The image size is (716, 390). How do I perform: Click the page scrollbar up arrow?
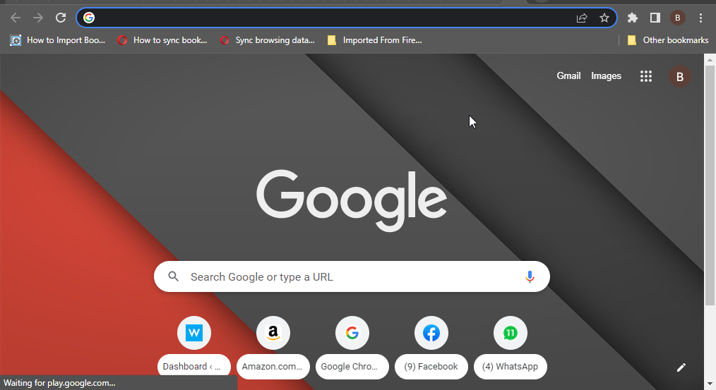tap(710, 60)
